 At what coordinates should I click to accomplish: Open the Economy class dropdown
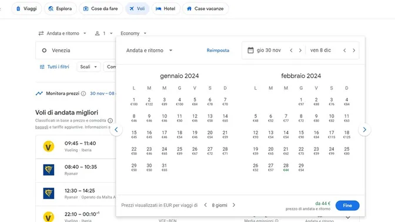click(x=133, y=33)
